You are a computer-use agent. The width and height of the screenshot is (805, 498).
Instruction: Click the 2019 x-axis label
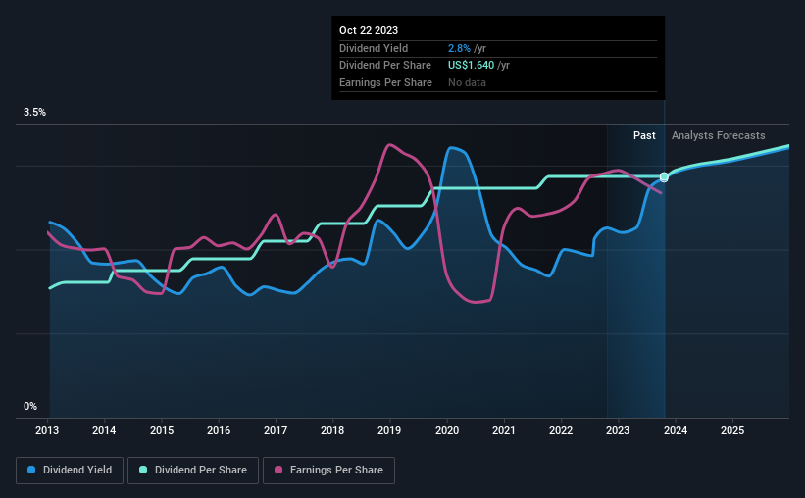coord(389,430)
